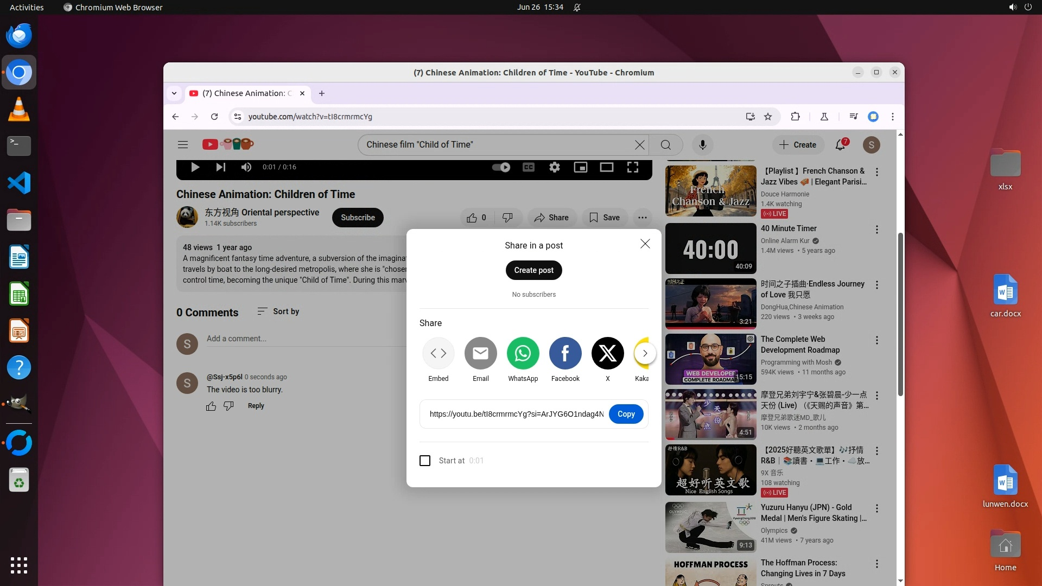Open YouTube notifications bell
This screenshot has height=586, width=1042.
tap(840, 145)
